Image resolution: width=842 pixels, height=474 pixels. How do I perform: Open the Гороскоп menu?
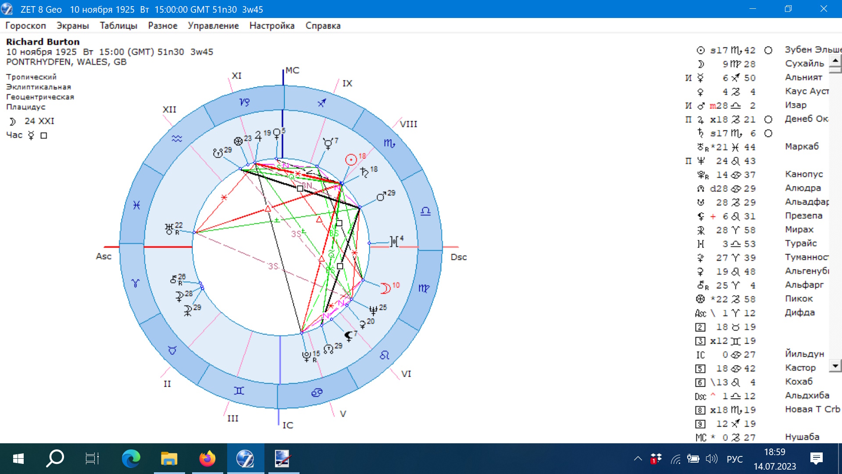click(x=25, y=25)
